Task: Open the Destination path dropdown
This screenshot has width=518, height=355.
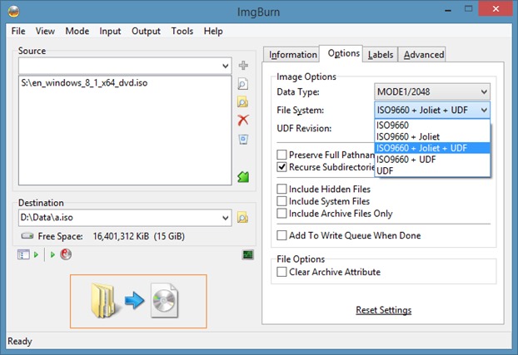Action: pyautogui.click(x=226, y=218)
